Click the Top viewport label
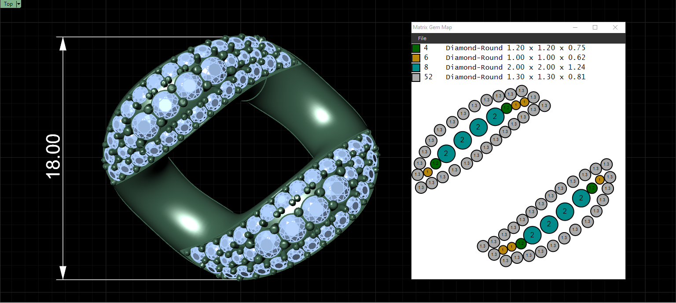 [8, 4]
